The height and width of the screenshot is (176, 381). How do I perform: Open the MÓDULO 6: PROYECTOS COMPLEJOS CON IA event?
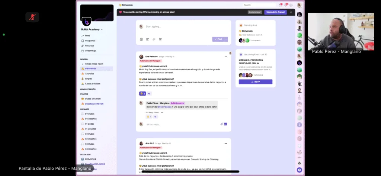pyautogui.click(x=250, y=61)
